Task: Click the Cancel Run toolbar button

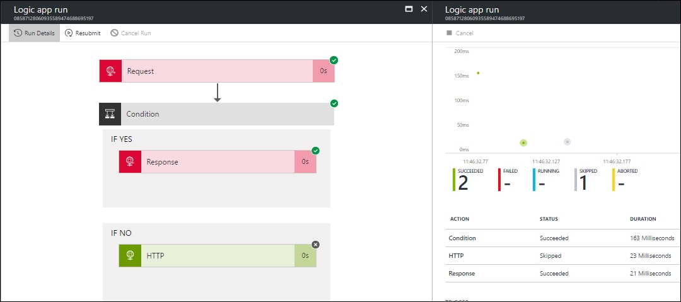Action: (x=131, y=33)
